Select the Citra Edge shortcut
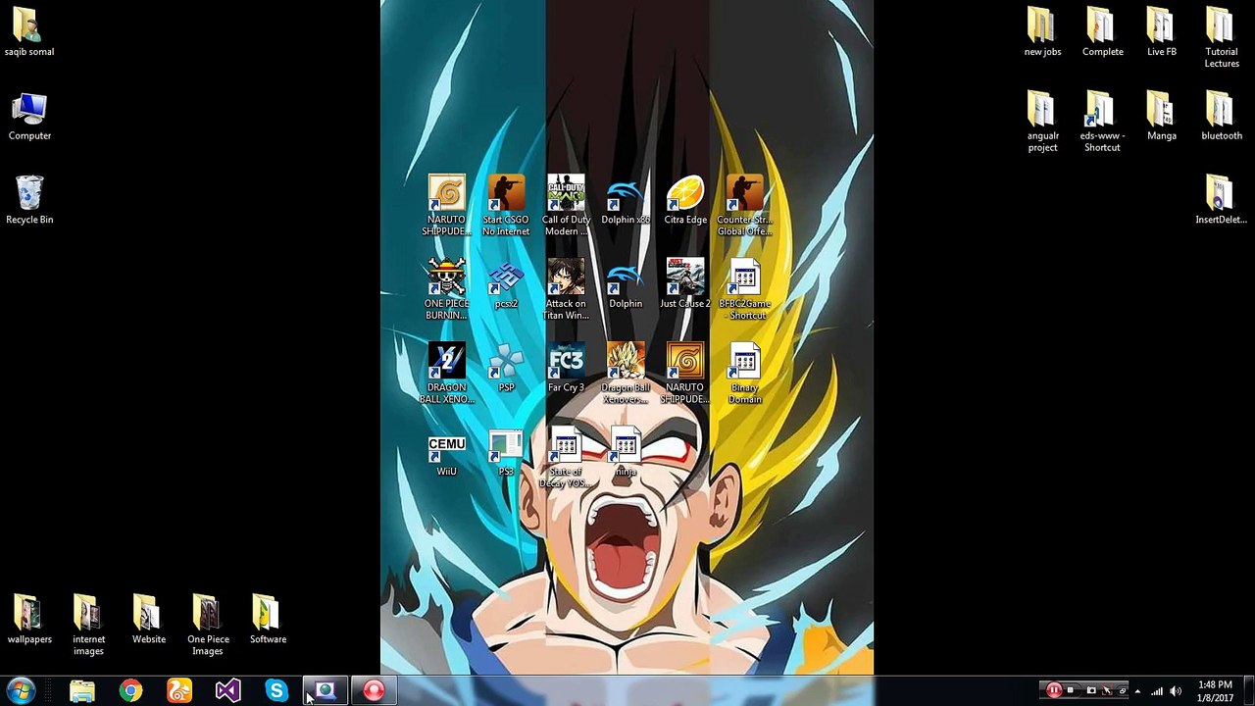Screen dimensions: 1255x706 point(685,201)
